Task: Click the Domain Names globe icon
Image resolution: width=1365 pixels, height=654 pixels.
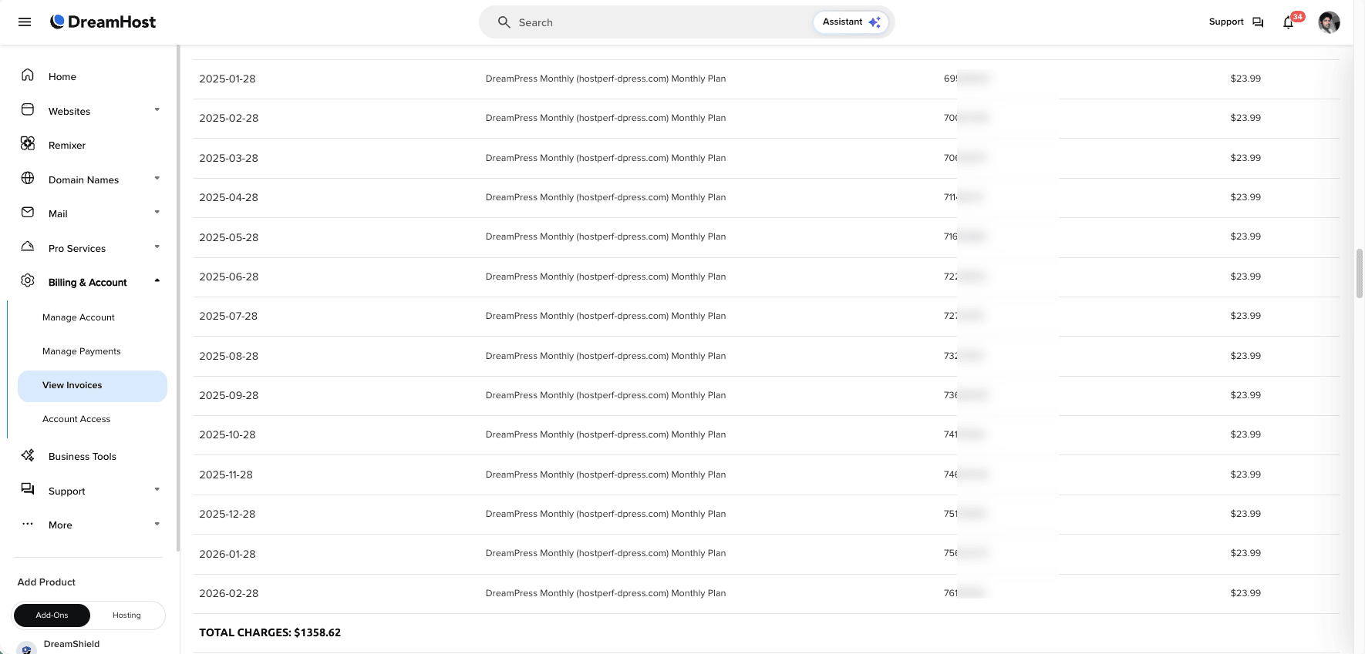Action: (28, 179)
